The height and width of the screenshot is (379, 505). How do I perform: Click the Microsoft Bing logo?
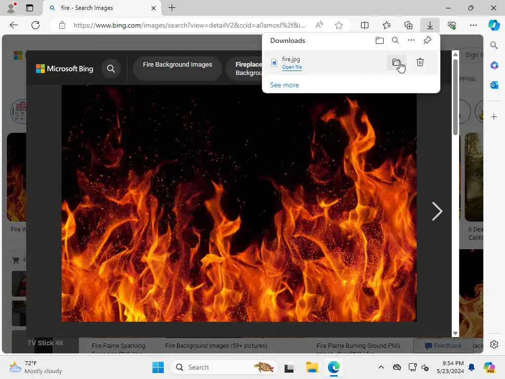point(65,69)
